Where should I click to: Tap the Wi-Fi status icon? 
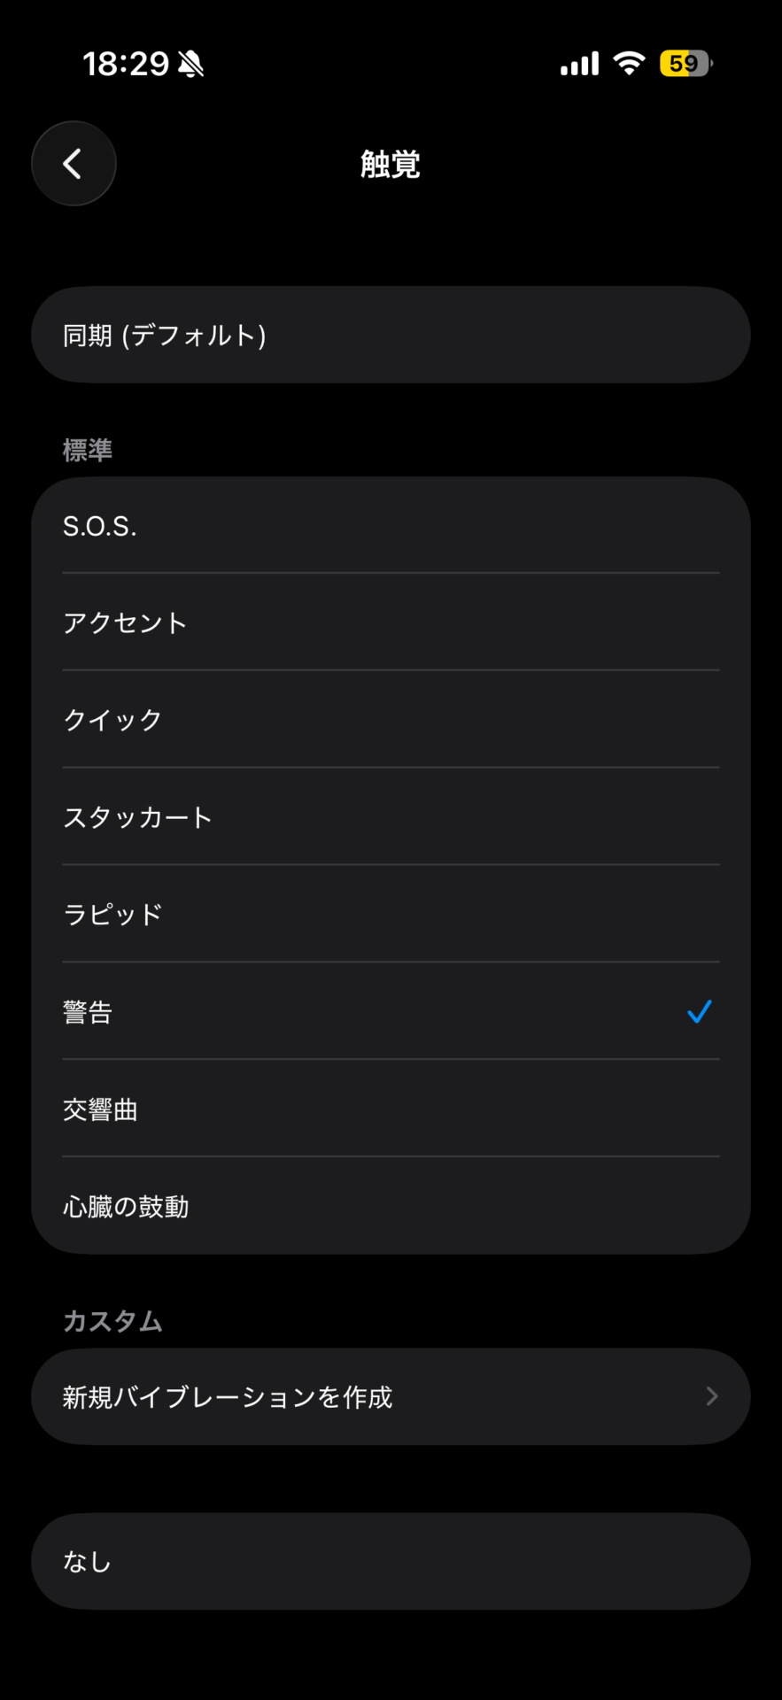(x=629, y=64)
